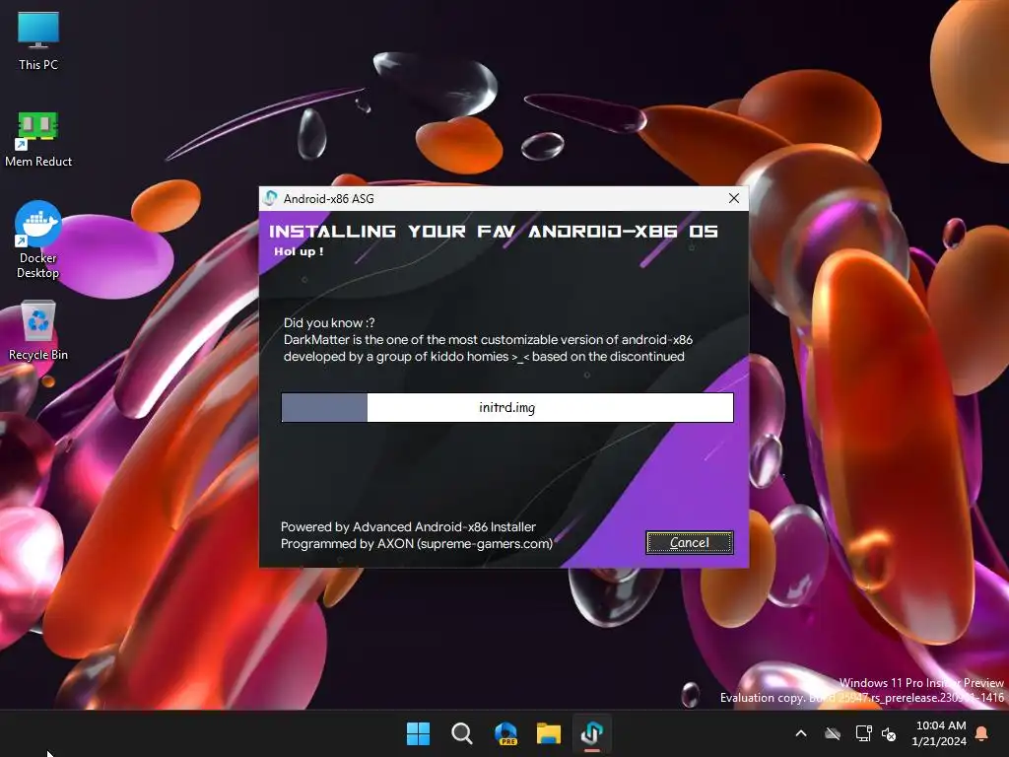
Task: Open the Windows Start menu
Action: pyautogui.click(x=418, y=733)
